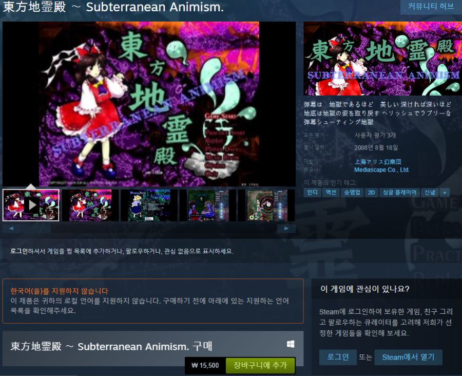Open the 신념 tag
The height and width of the screenshot is (376, 462).
coord(430,193)
